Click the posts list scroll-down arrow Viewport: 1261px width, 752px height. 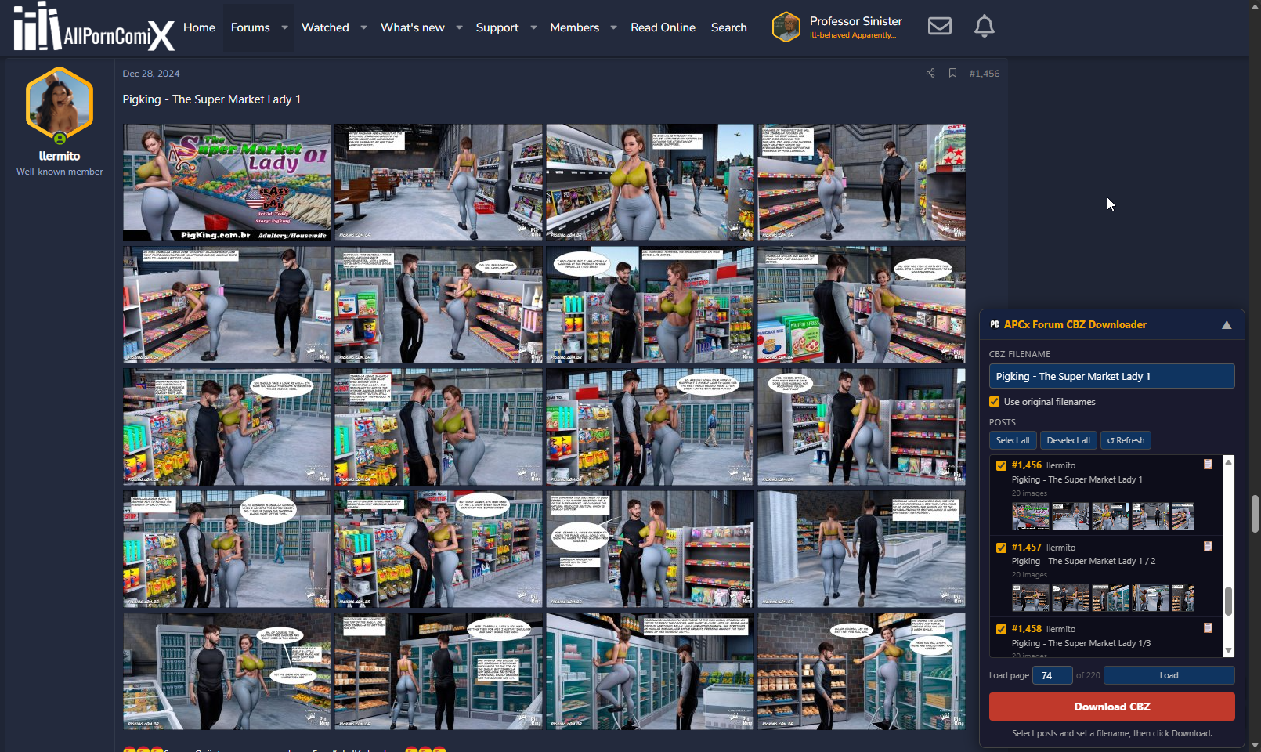point(1228,650)
